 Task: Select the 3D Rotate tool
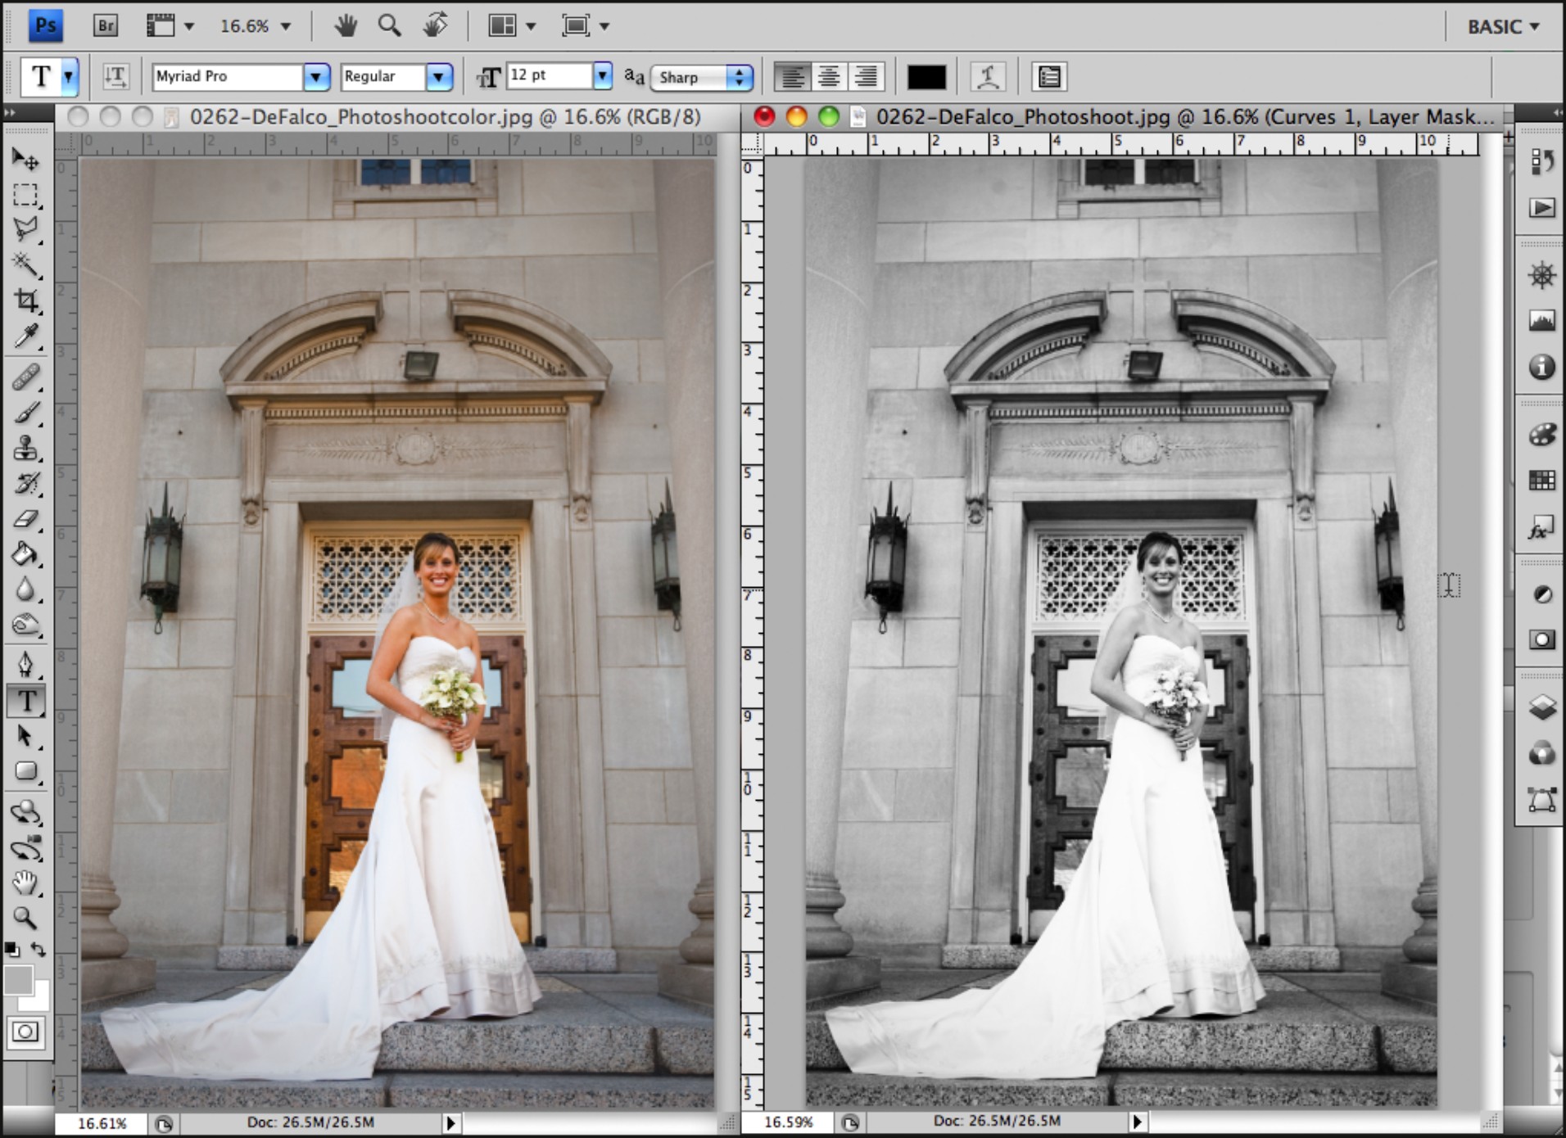pos(25,812)
